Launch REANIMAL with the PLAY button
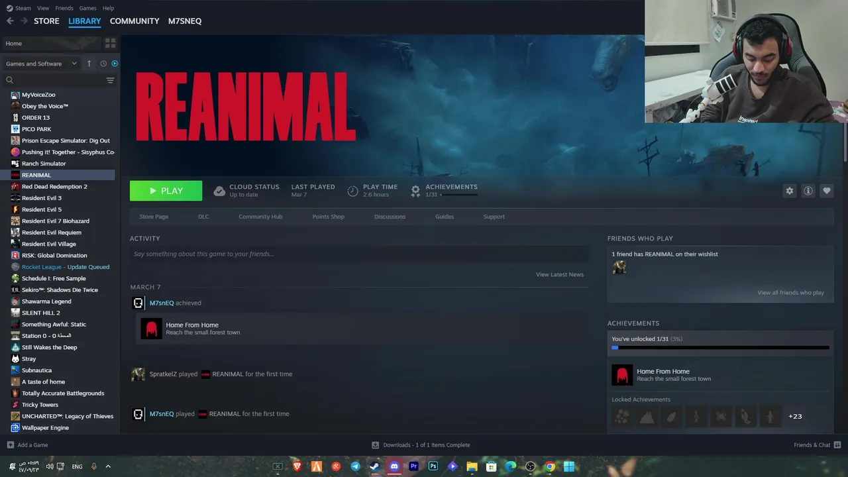 tap(166, 191)
